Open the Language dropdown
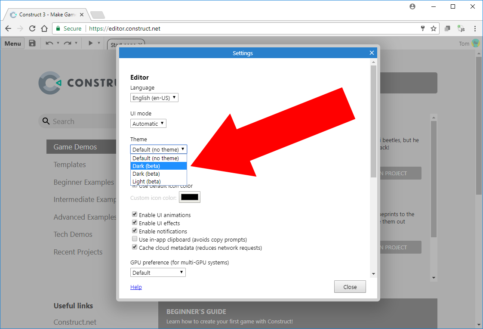This screenshot has height=329, width=483. click(154, 98)
